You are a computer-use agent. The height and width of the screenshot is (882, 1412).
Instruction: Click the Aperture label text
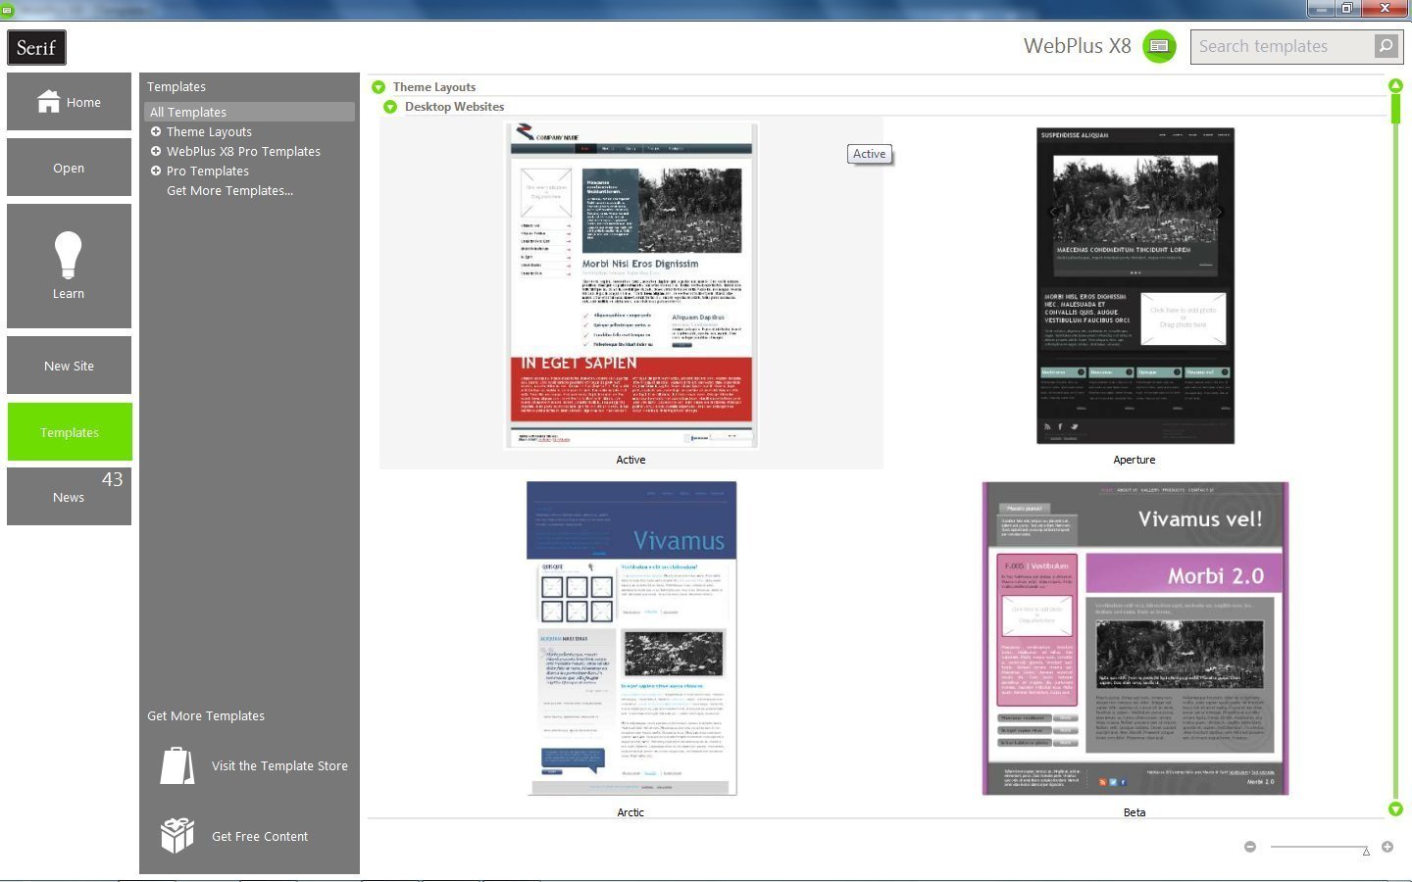tap(1135, 460)
